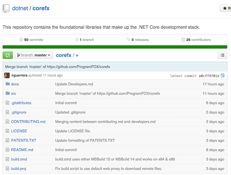Click the green language bar
This screenshot has width=231, height=175.
115,47
